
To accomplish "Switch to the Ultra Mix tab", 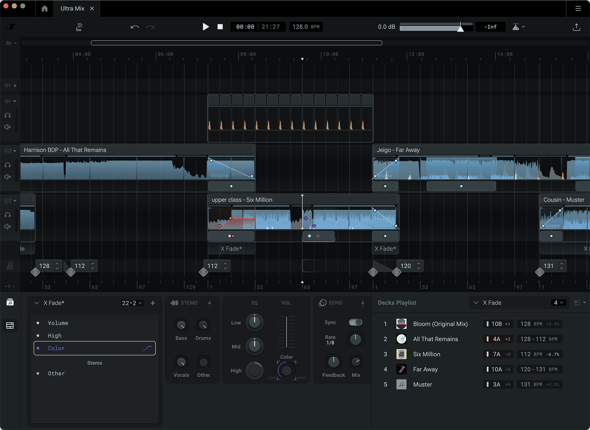I will pyautogui.click(x=72, y=8).
